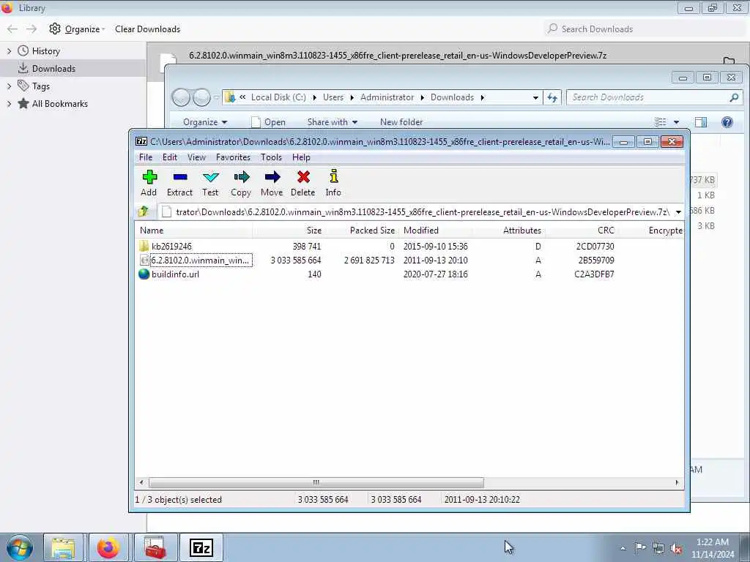The width and height of the screenshot is (750, 562).
Task: Click New folder in Explorer toolbar
Action: coord(401,122)
